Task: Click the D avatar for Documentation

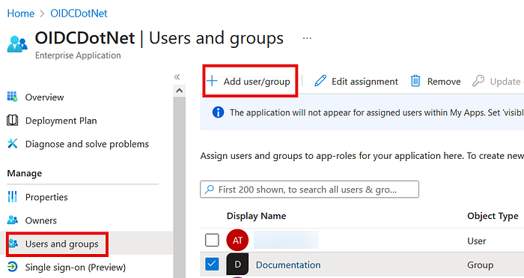Action: click(237, 265)
